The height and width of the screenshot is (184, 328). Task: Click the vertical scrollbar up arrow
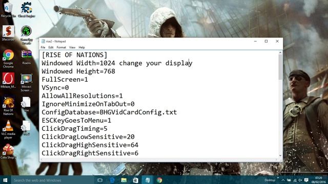point(280,53)
